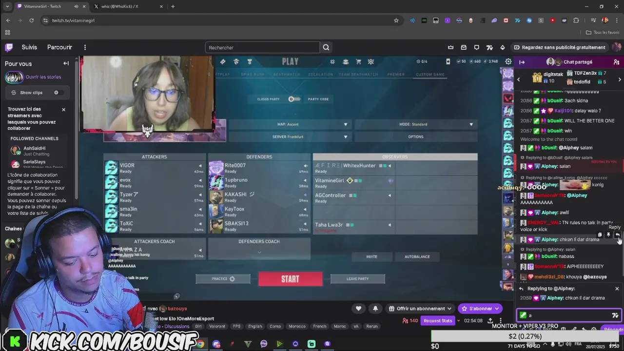Focus the Rechercher search field
This screenshot has height=351, width=624.
coord(262,47)
